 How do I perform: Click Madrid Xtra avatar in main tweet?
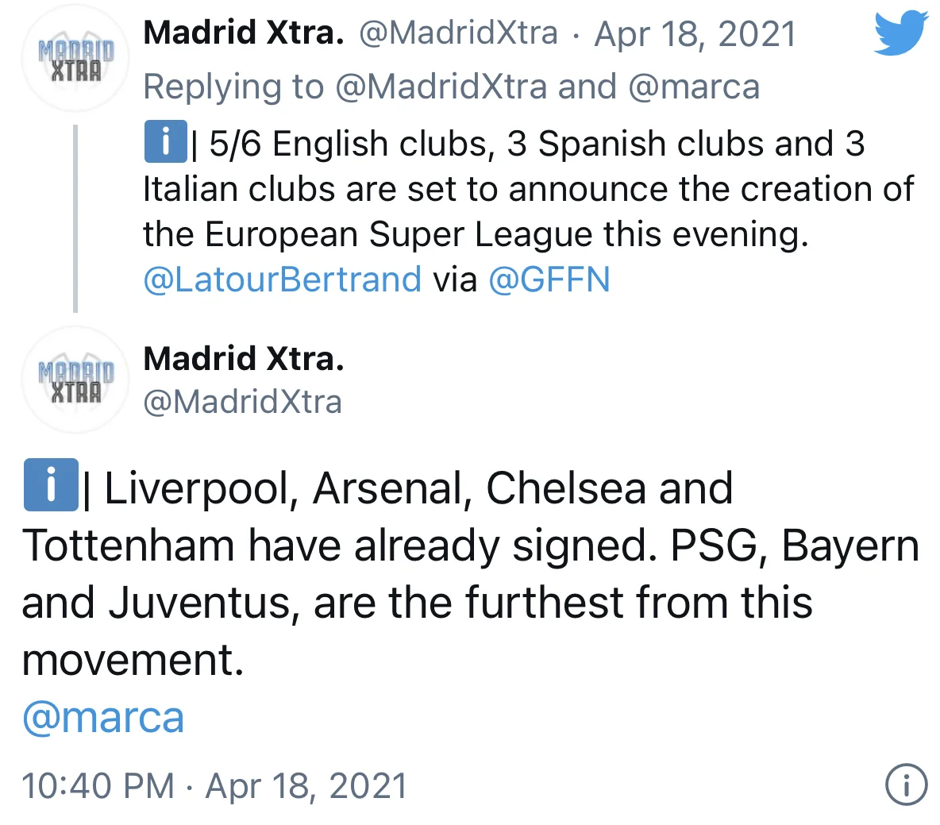click(75, 380)
